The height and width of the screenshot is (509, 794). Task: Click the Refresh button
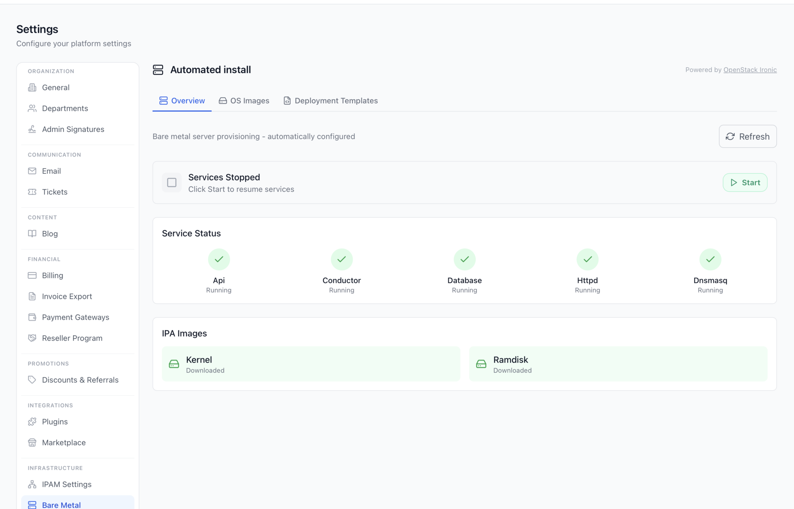click(748, 136)
